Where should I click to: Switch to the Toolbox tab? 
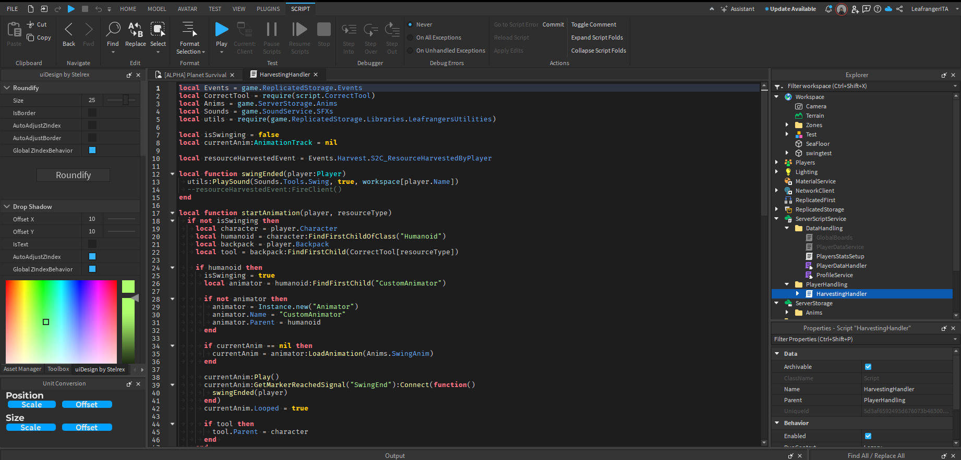pyautogui.click(x=58, y=369)
